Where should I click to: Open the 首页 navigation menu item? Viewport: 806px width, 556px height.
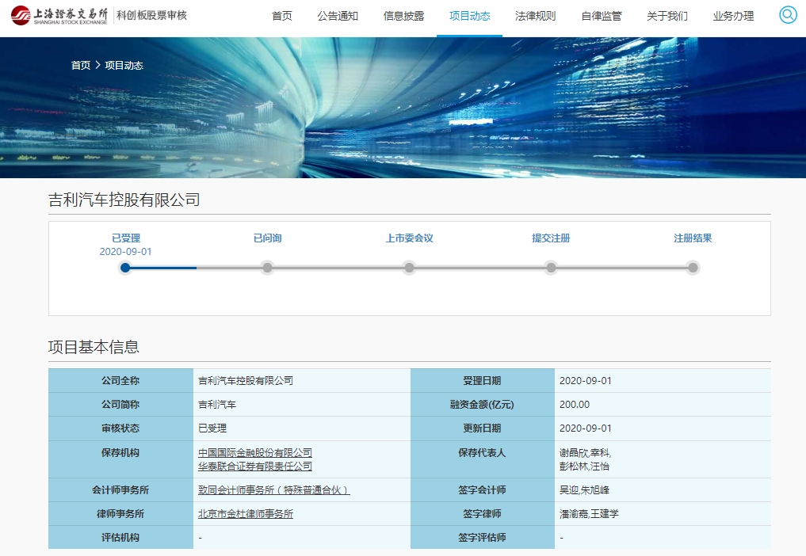281,16
